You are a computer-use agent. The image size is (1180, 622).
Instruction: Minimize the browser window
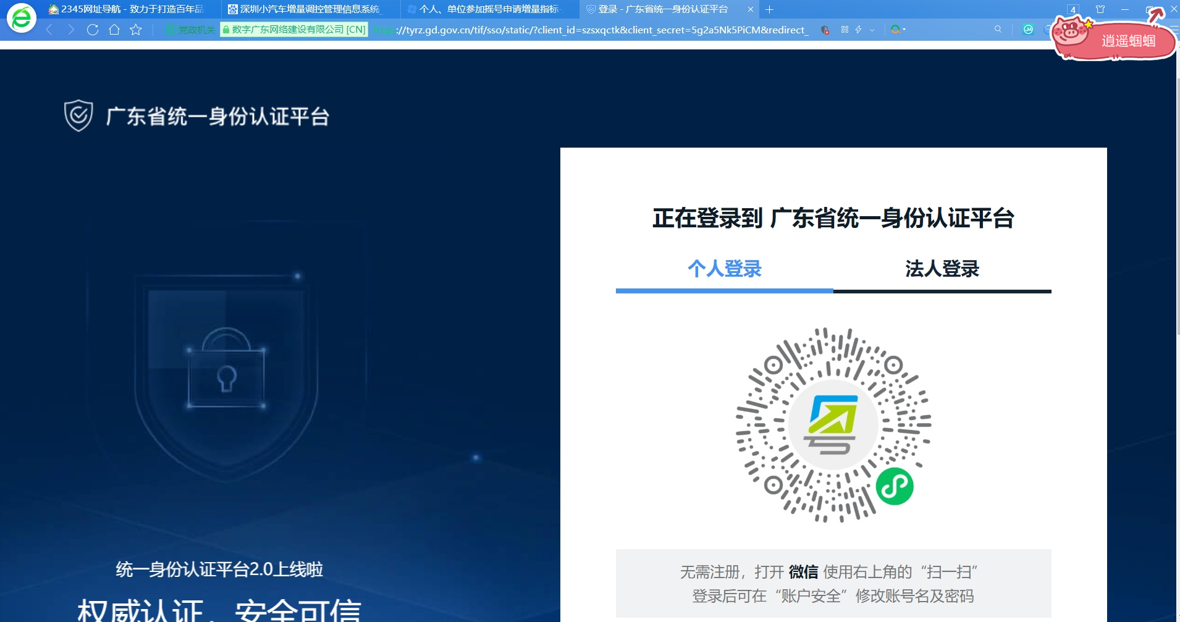[x=1125, y=9]
